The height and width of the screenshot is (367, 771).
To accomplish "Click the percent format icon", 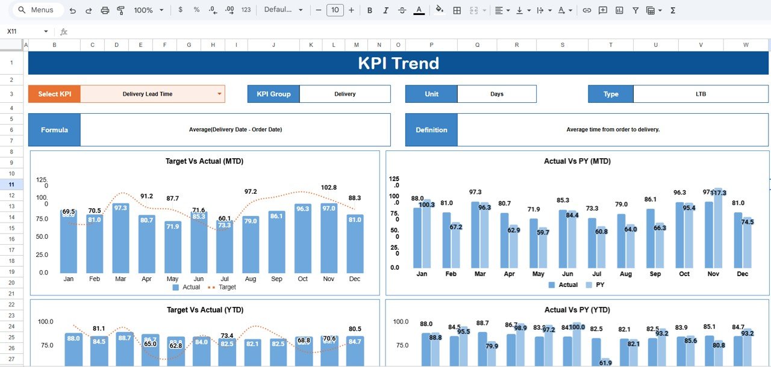I will tap(196, 10).
